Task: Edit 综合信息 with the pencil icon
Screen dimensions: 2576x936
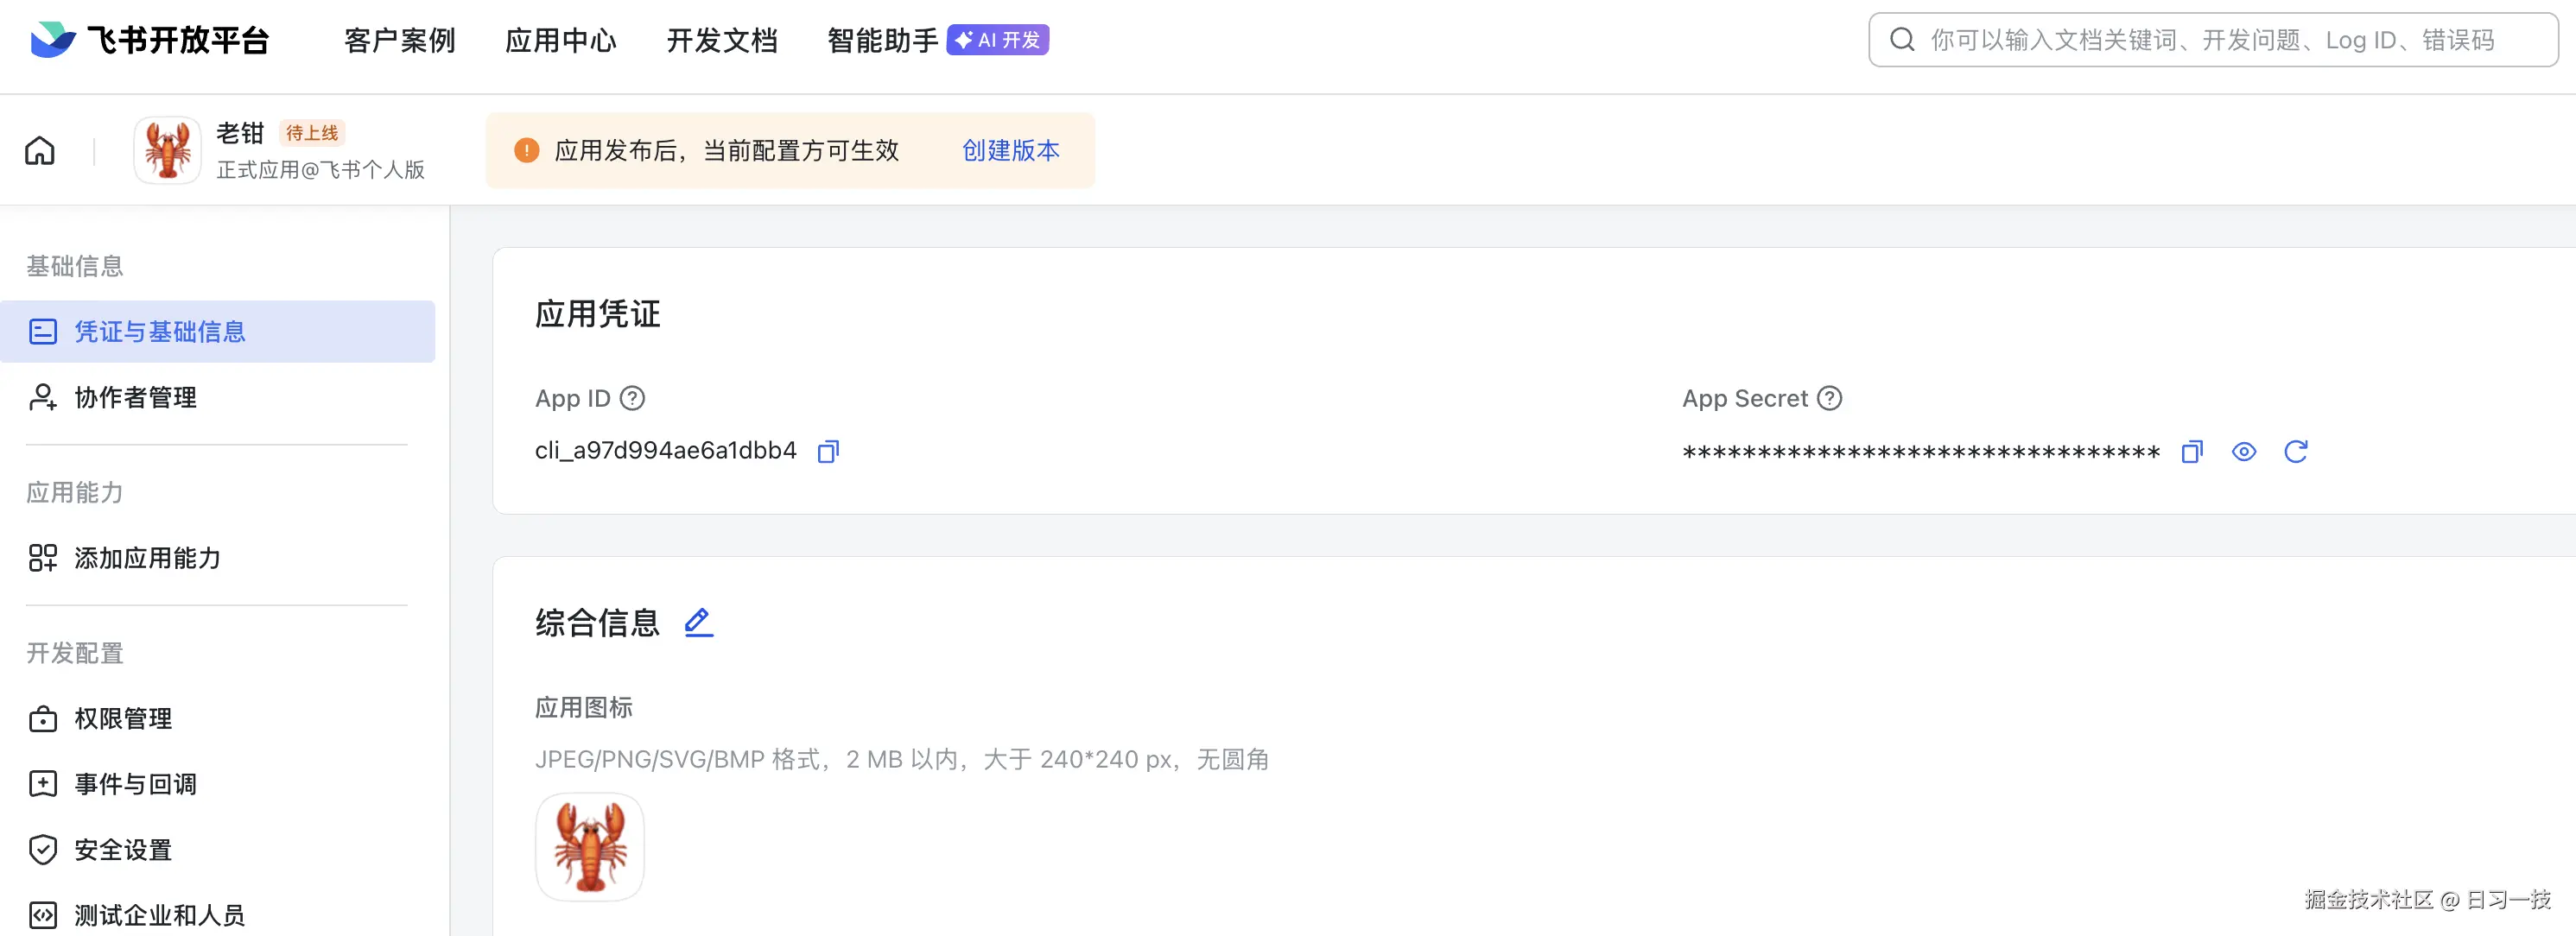Action: (x=699, y=622)
